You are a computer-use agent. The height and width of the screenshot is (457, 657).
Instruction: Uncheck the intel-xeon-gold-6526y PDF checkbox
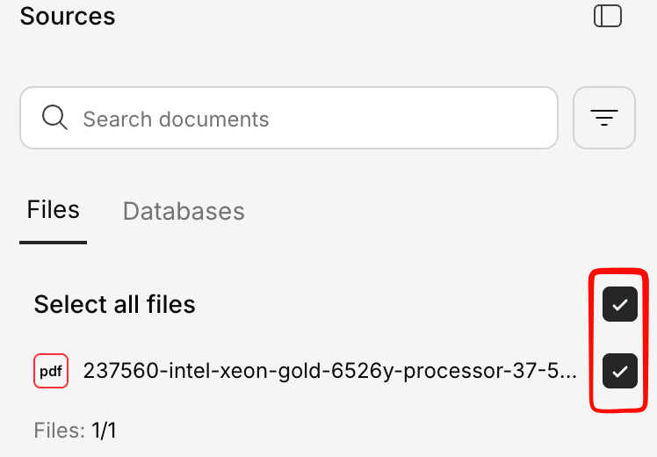tap(620, 371)
